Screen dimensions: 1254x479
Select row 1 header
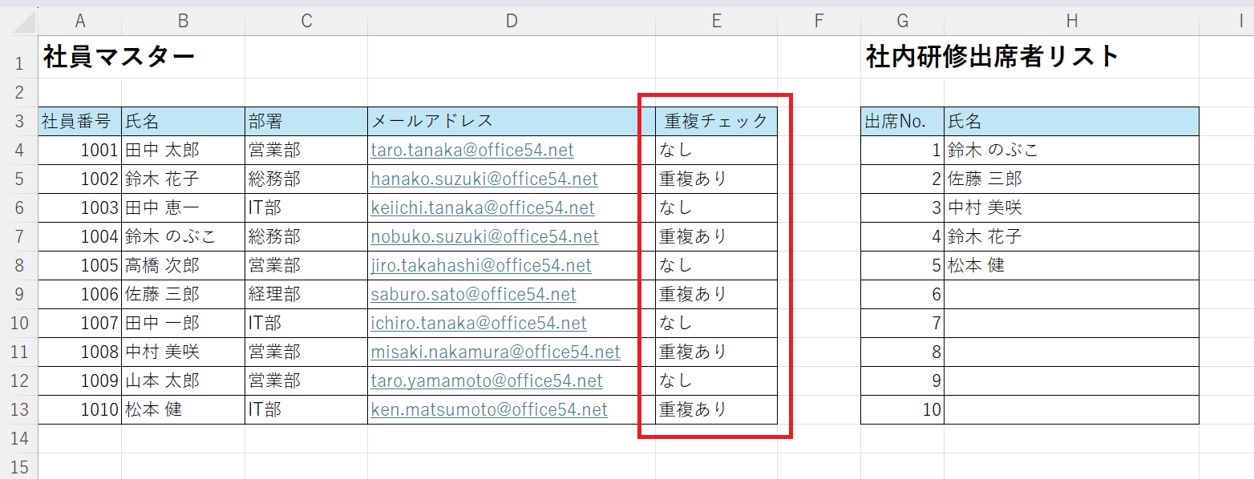[19, 57]
